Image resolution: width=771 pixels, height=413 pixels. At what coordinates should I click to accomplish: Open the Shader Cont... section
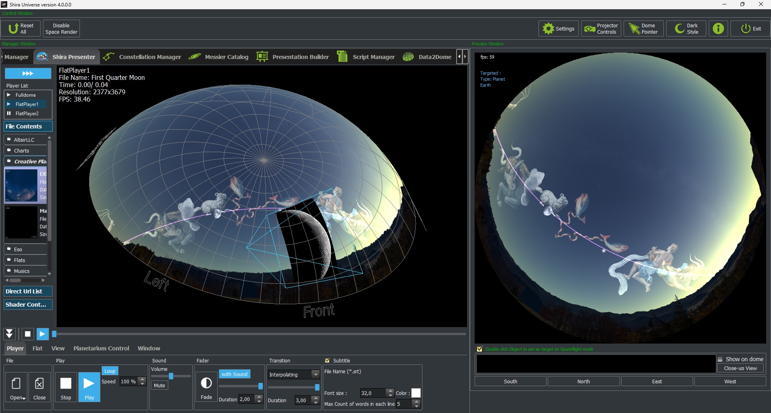point(28,305)
